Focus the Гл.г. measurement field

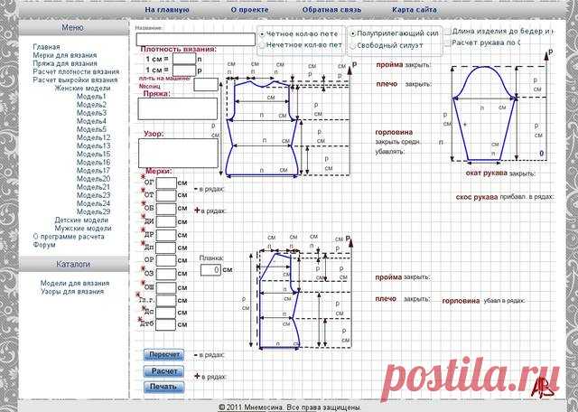click(166, 301)
